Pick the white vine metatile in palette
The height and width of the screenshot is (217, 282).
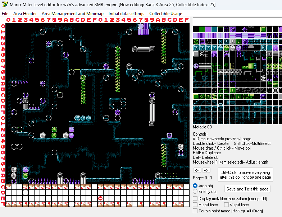tap(263, 78)
